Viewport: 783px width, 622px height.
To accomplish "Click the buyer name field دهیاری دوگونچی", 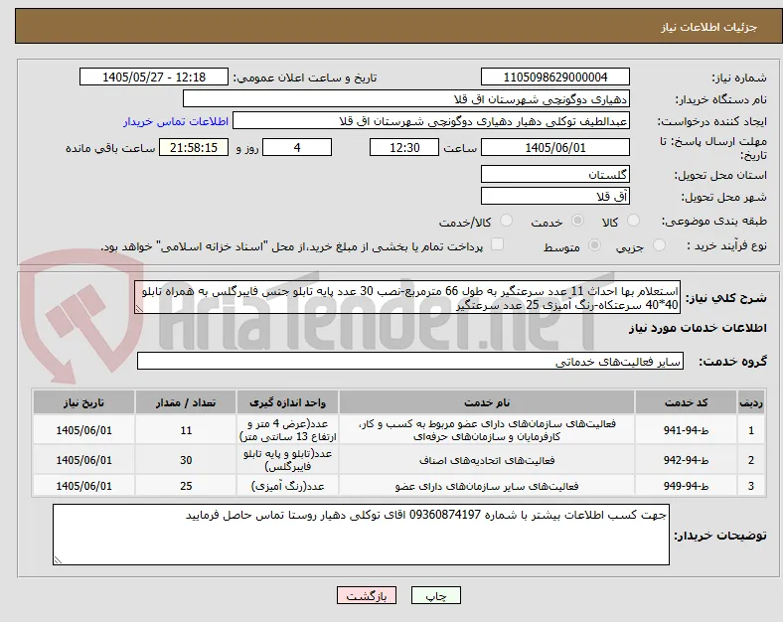I will (x=406, y=98).
